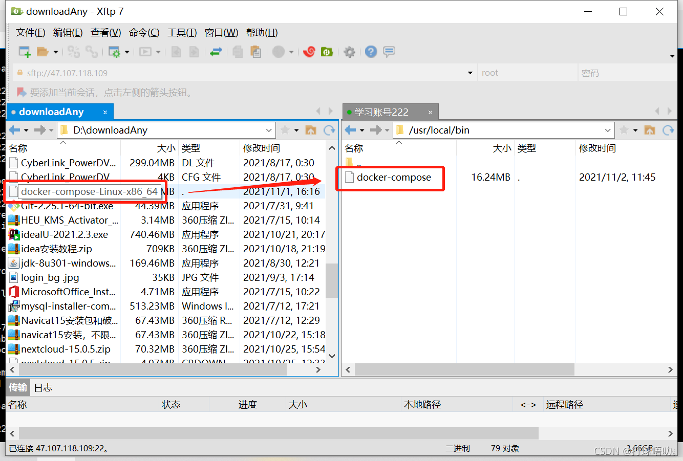The image size is (683, 461).
Task: Expand local back-history dropdown arrow
Action: click(x=26, y=130)
